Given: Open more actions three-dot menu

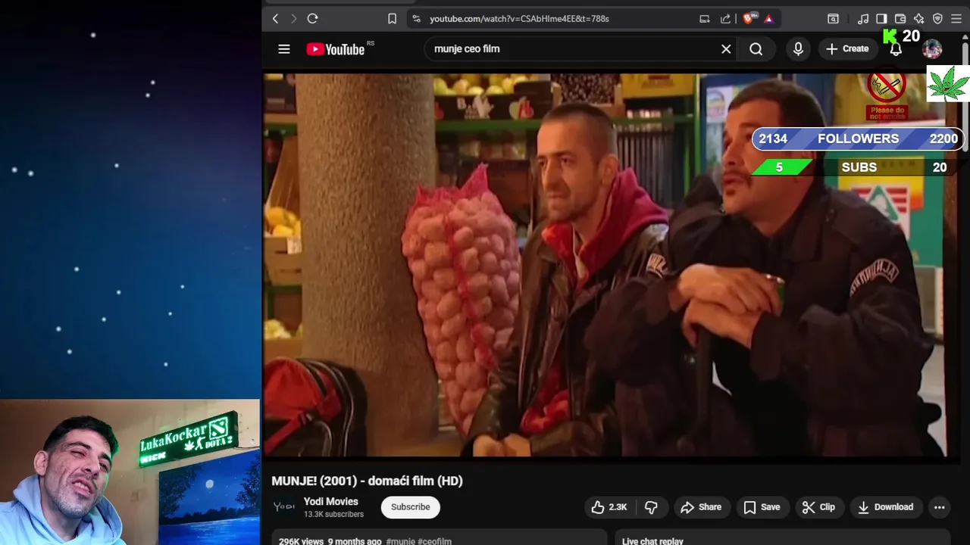Looking at the screenshot, I should click(940, 507).
